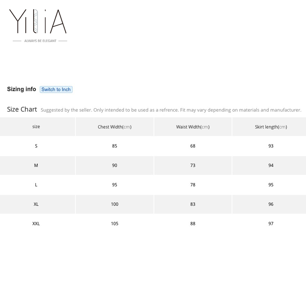Click the S size row label
The height and width of the screenshot is (306, 306).
pos(36,146)
